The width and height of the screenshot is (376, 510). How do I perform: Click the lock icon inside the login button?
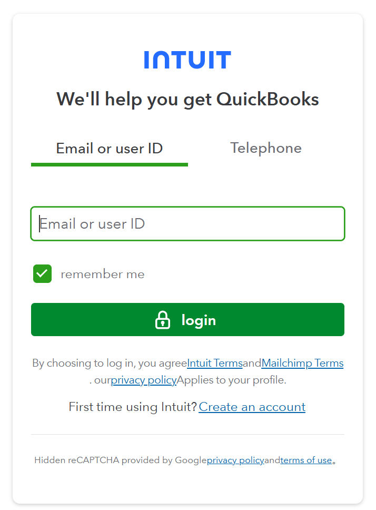tap(163, 319)
